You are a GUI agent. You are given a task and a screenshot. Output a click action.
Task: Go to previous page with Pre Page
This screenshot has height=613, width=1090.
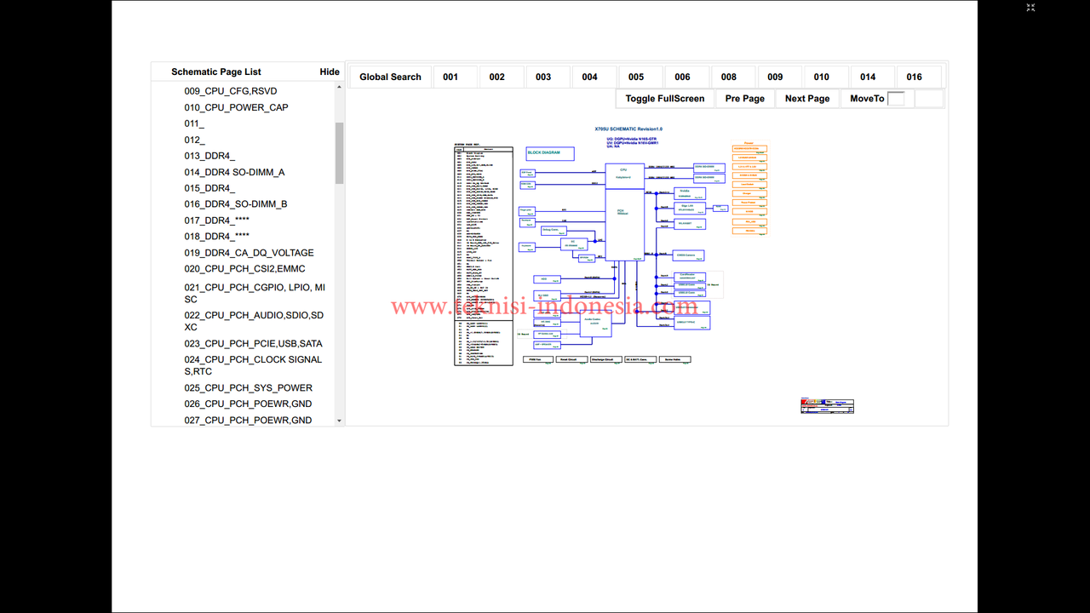745,99
